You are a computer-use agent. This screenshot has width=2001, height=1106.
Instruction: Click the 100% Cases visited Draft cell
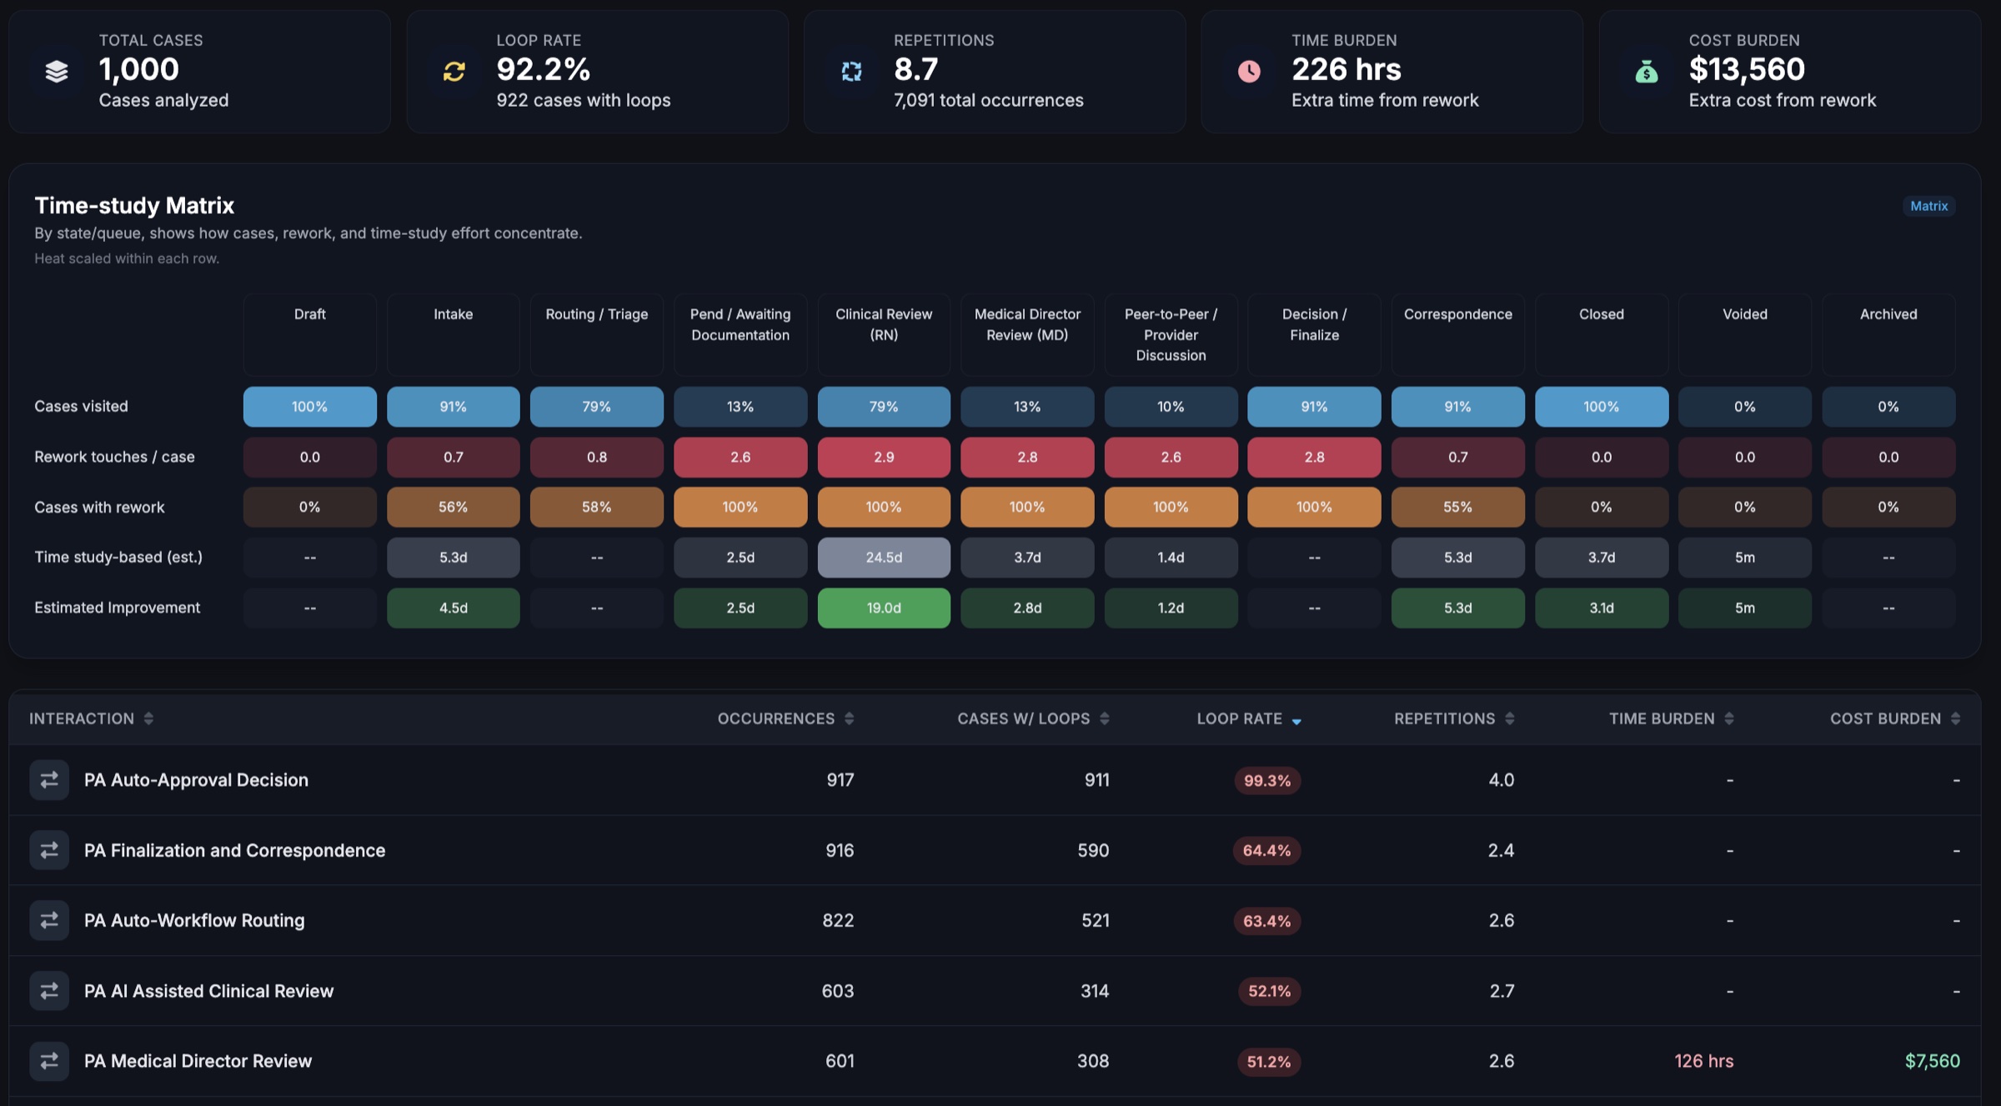pos(309,407)
